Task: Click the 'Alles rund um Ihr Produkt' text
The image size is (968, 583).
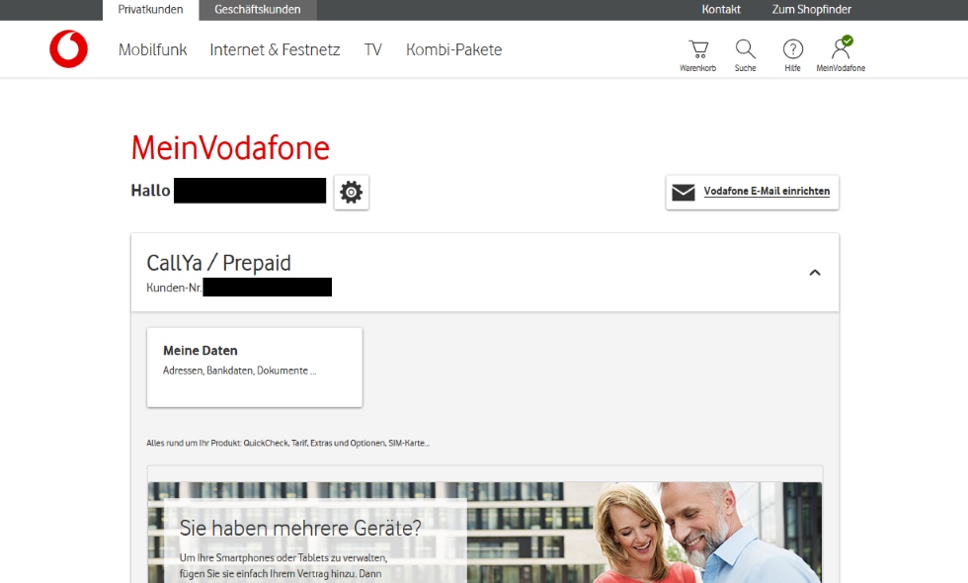Action: pyautogui.click(x=287, y=443)
